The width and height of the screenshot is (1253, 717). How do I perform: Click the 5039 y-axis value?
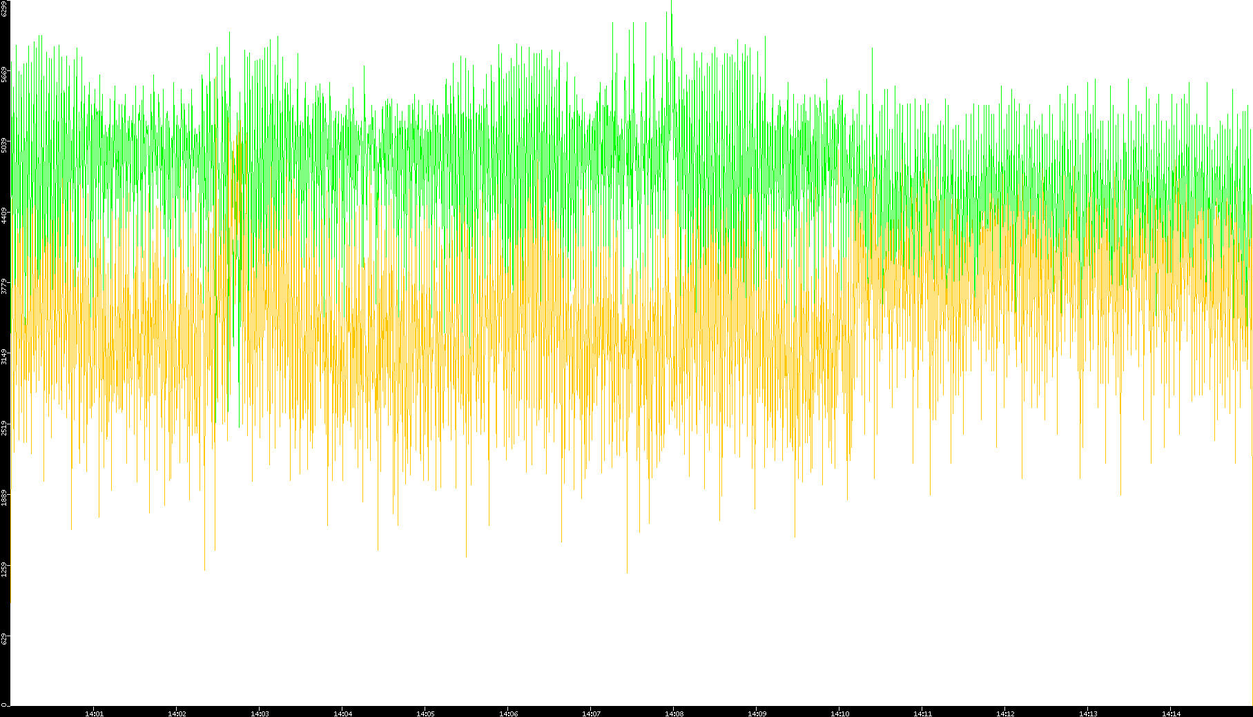pyautogui.click(x=5, y=145)
